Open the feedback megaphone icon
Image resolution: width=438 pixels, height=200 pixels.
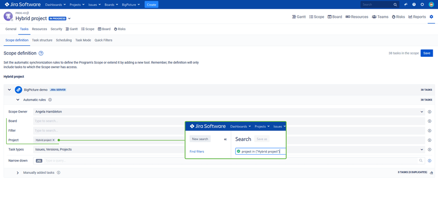[406, 4]
